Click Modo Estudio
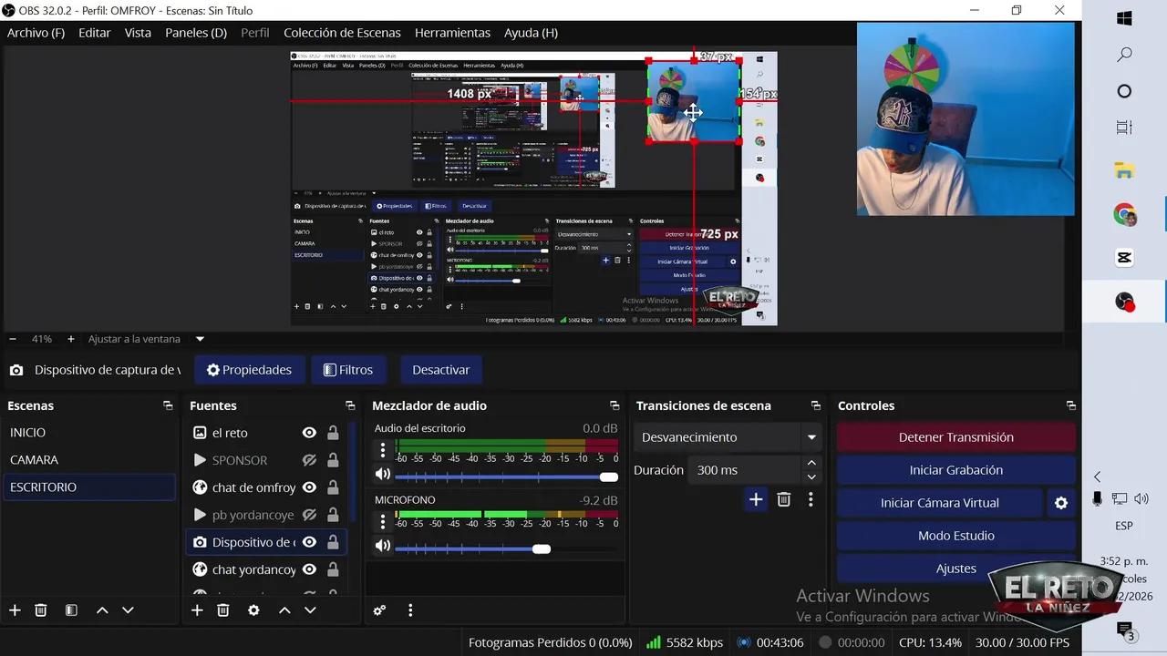1167x656 pixels. click(956, 536)
